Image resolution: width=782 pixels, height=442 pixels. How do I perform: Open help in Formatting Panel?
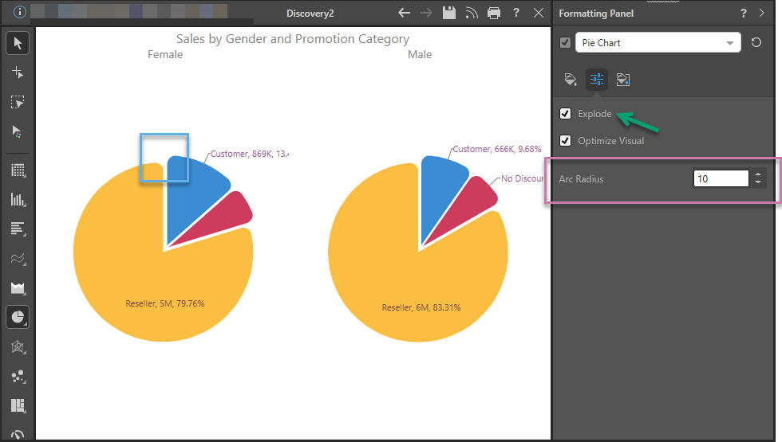[744, 14]
